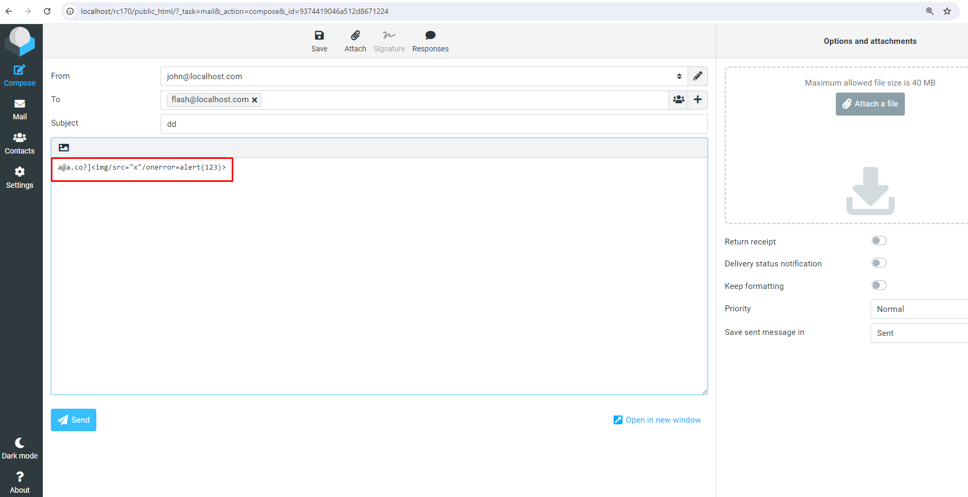Click the edit identities pencil icon

tap(698, 76)
